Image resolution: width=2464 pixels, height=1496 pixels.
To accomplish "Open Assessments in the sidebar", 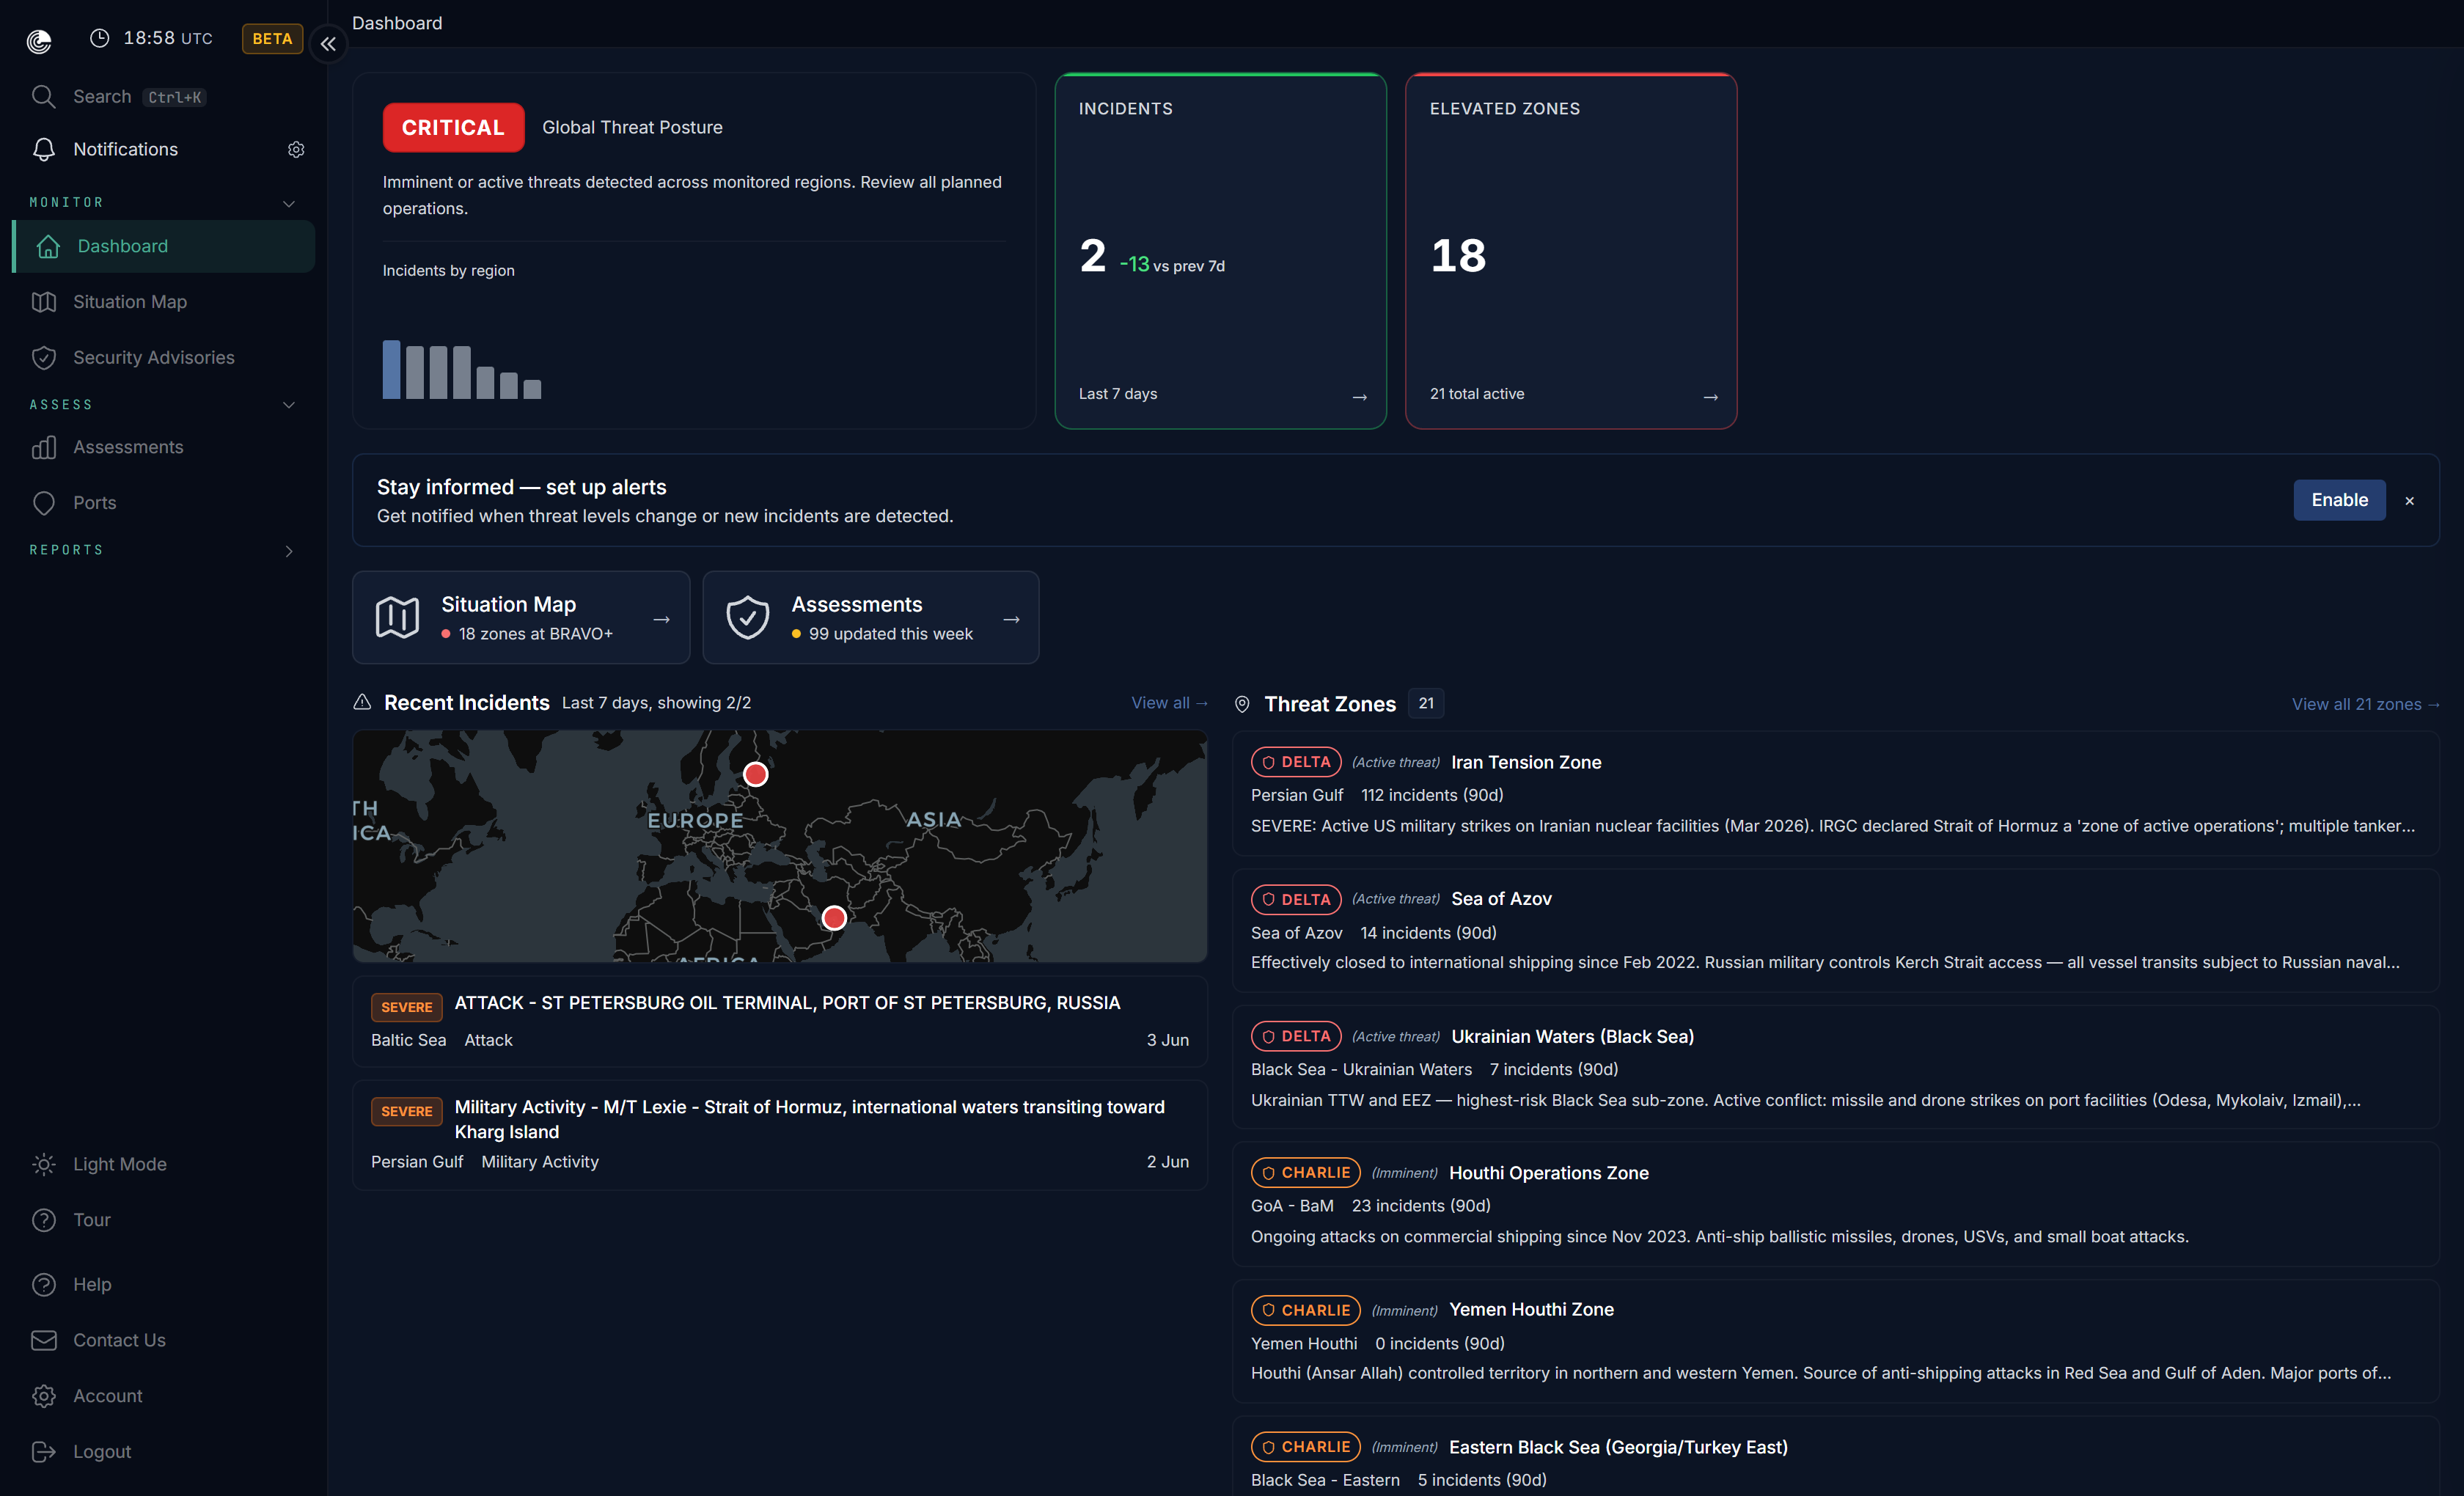I will 164,447.
